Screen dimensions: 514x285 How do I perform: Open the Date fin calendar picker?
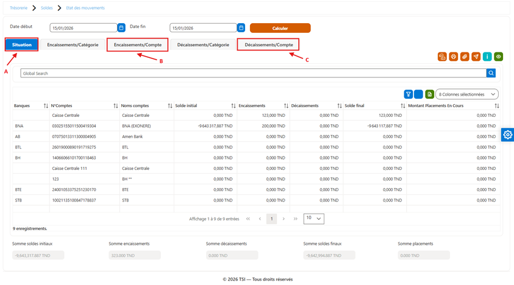click(x=241, y=28)
